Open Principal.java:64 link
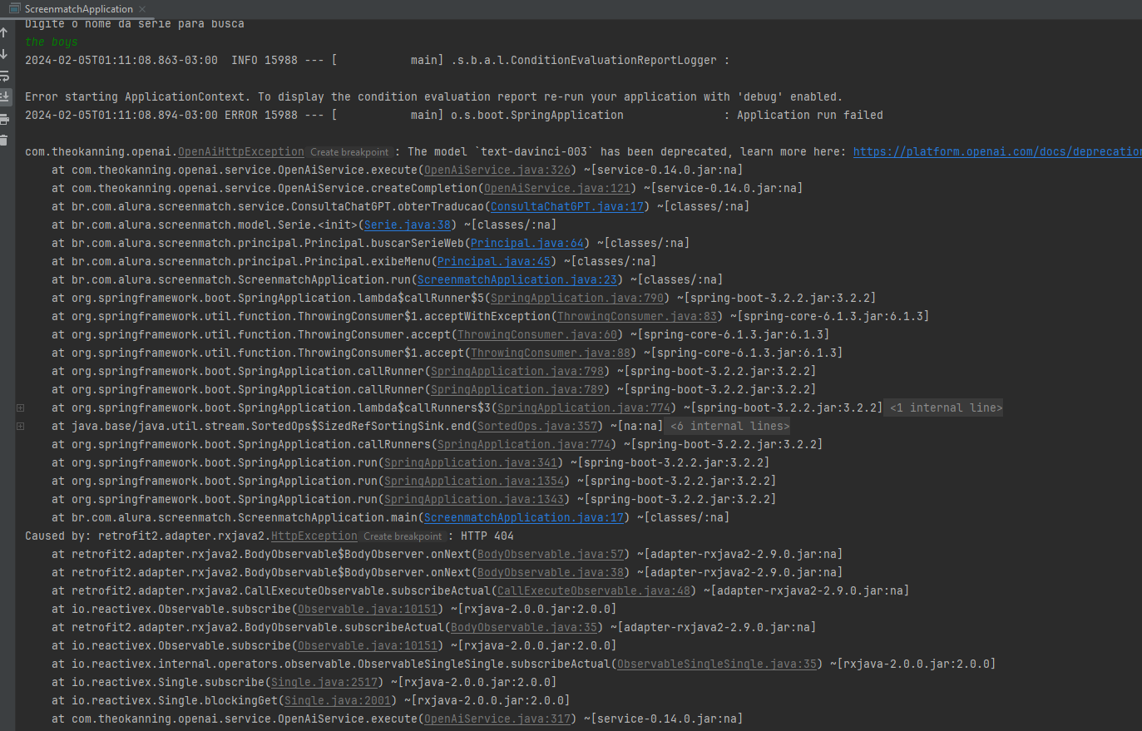The width and height of the screenshot is (1142, 731). click(527, 243)
